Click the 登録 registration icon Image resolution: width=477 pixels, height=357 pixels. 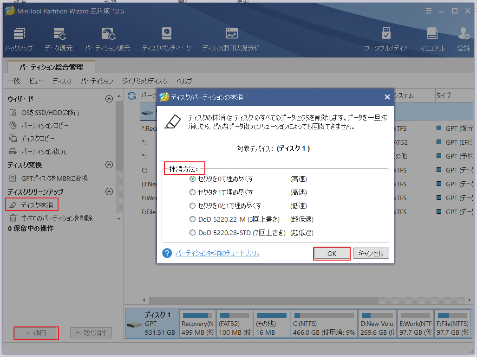(463, 37)
